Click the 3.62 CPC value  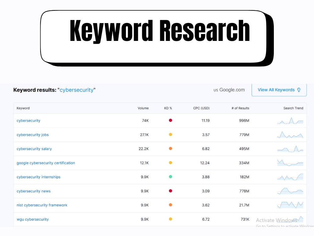point(206,205)
